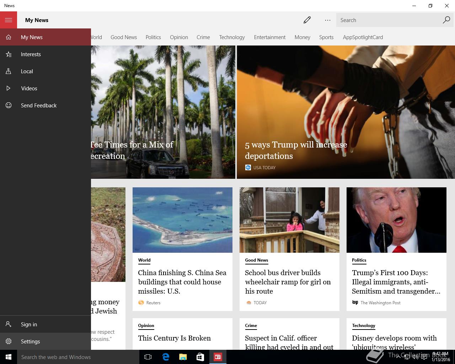This screenshot has height=364, width=455.
Task: Open My News in the sidebar
Action: point(45,37)
